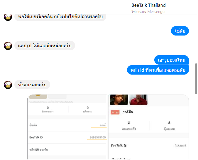Viewport: 198px width, 160px height.
Task: Click the bee avatar beside the 'พอใช้เบอร์ล๊อคอิน' message
Action: pyautogui.click(x=8, y=17)
